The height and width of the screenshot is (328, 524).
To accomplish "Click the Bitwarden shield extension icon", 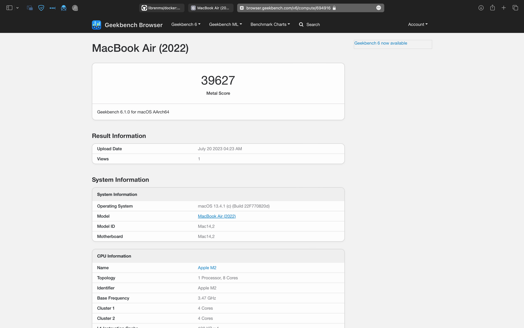I will click(x=41, y=8).
